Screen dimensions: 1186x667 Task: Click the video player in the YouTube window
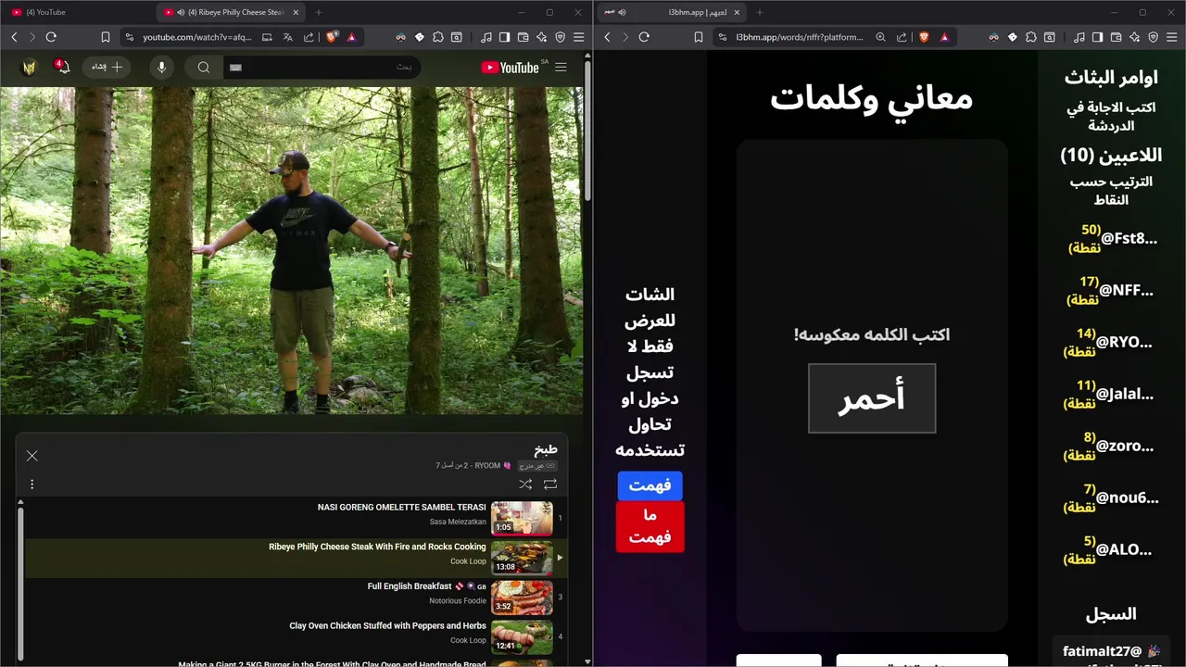pyautogui.click(x=292, y=250)
